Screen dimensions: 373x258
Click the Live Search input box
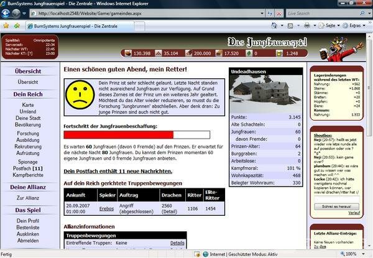[x=322, y=14]
